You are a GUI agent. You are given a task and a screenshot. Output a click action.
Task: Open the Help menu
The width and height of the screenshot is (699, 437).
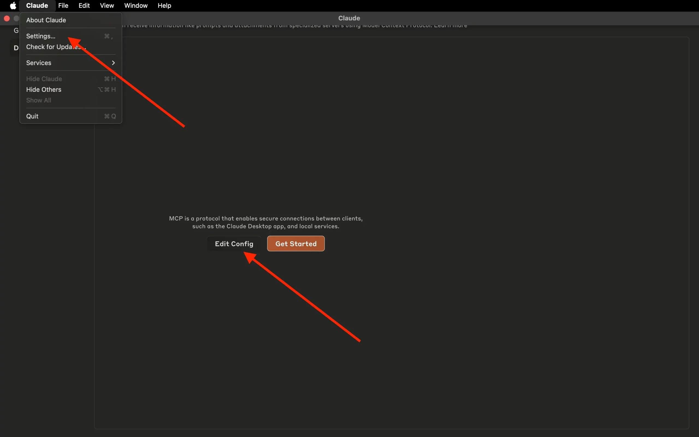[164, 5]
